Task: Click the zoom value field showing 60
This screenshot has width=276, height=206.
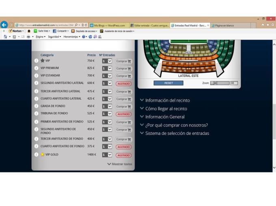Action: 234,83
